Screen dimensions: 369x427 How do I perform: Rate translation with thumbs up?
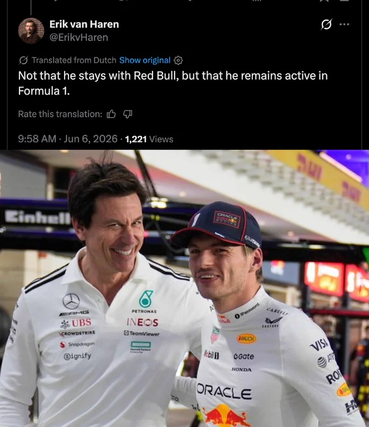(111, 114)
